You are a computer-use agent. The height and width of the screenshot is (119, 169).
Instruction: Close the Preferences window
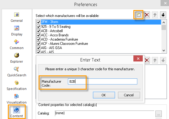tap(165, 3)
